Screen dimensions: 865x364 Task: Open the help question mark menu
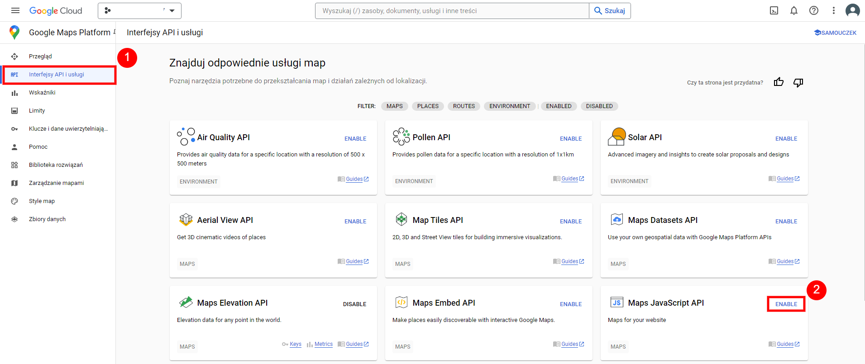[x=814, y=10]
